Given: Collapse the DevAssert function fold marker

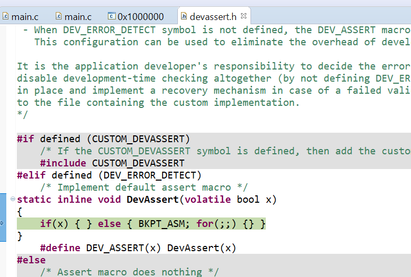Looking at the screenshot, I should pyautogui.click(x=13, y=199).
